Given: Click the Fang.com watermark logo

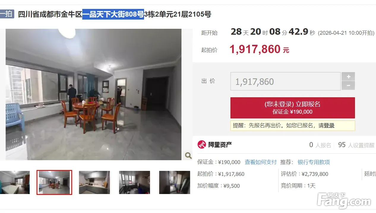Looking at the screenshot, I should tap(344, 200).
